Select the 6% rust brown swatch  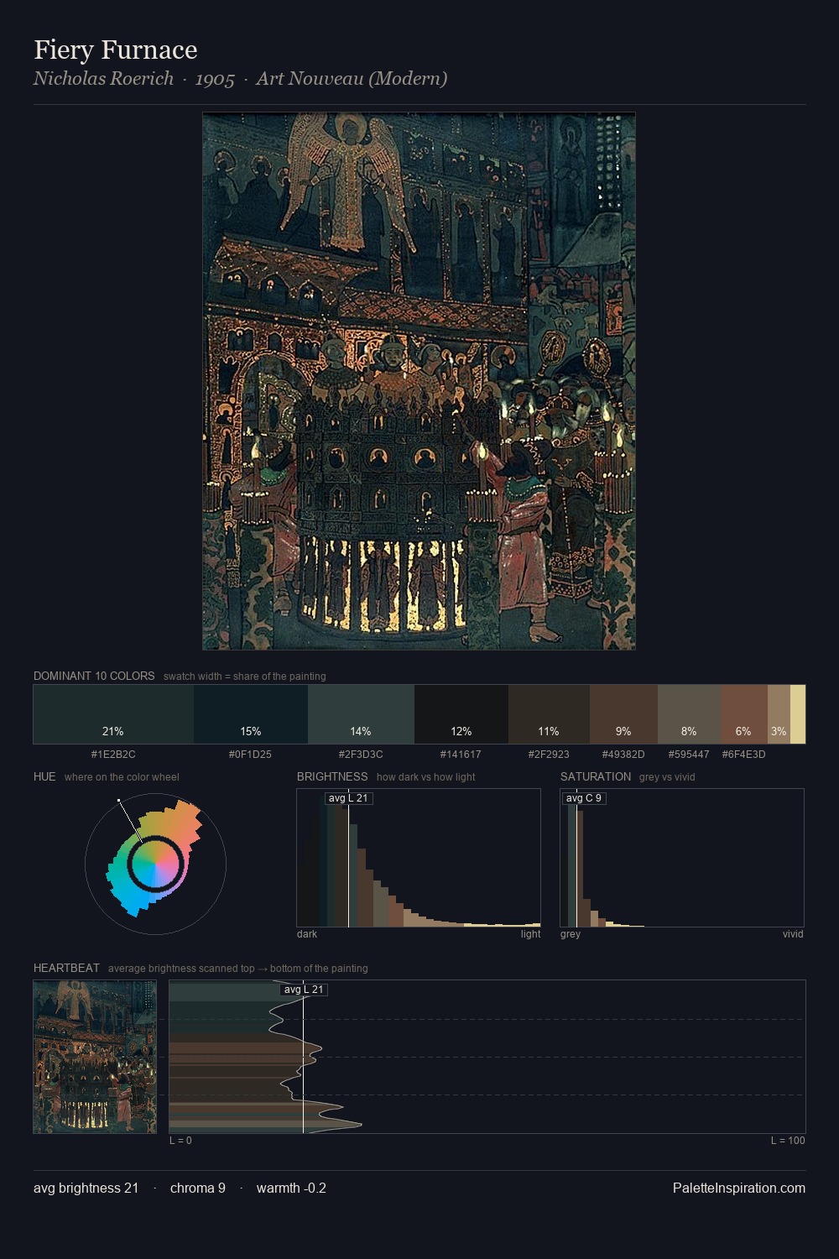744,714
